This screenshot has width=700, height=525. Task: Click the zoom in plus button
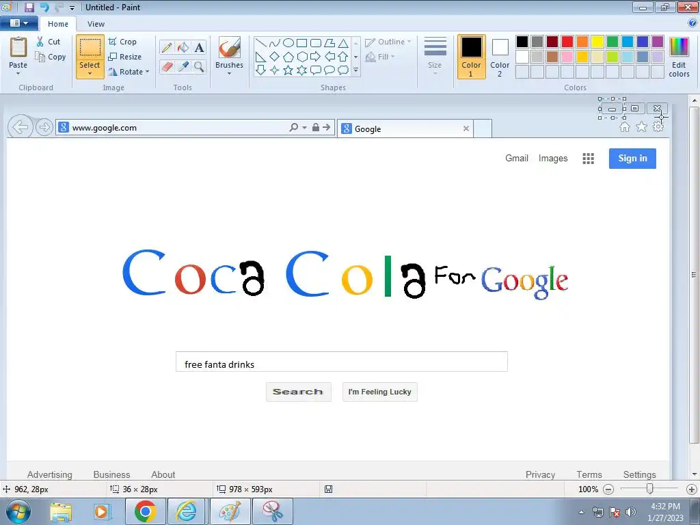692,489
